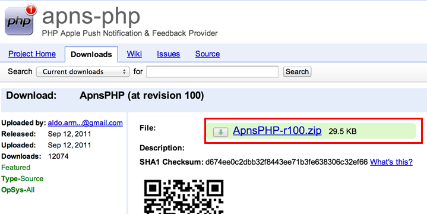Select the Downloads tab
This screenshot has width=427, height=214.
tap(91, 54)
